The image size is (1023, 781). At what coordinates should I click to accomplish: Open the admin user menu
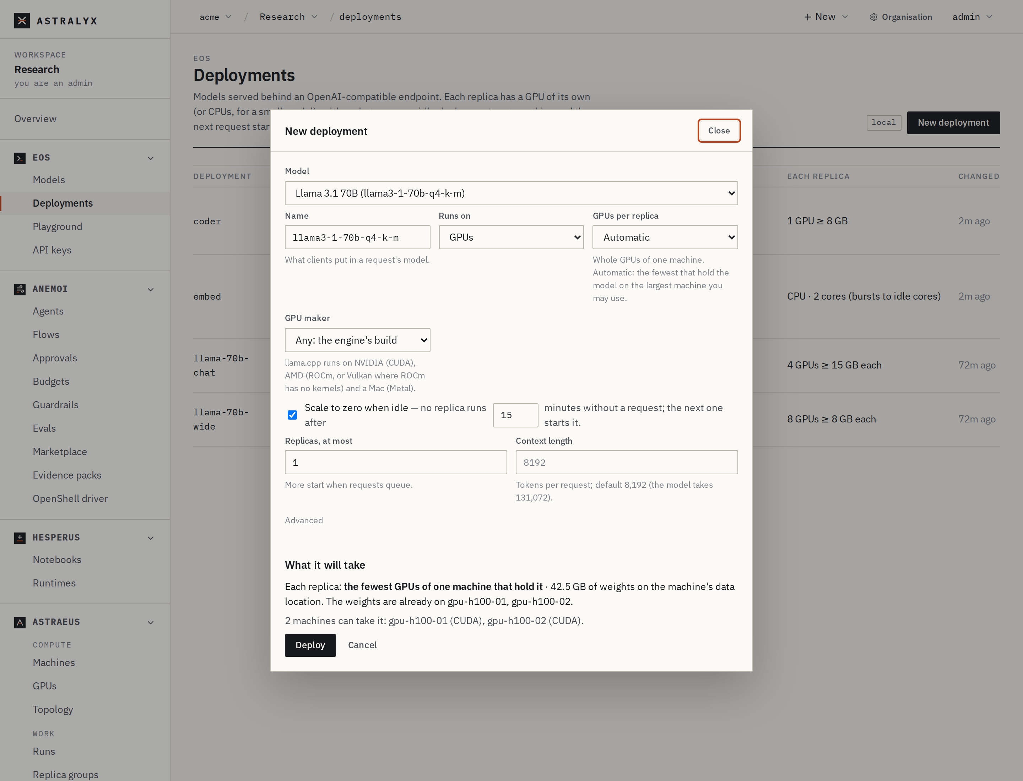pos(972,17)
